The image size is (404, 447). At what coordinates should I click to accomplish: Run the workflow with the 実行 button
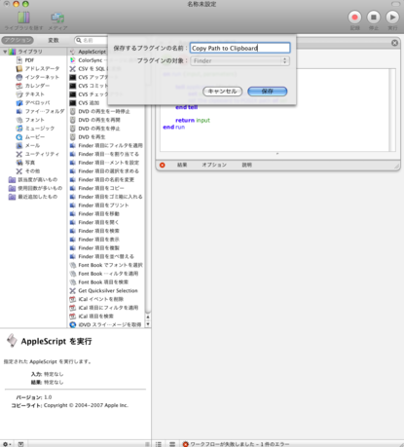(x=392, y=18)
